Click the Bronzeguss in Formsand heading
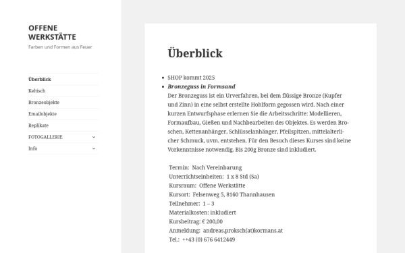The width and height of the screenshot is (405, 253). coord(201,86)
